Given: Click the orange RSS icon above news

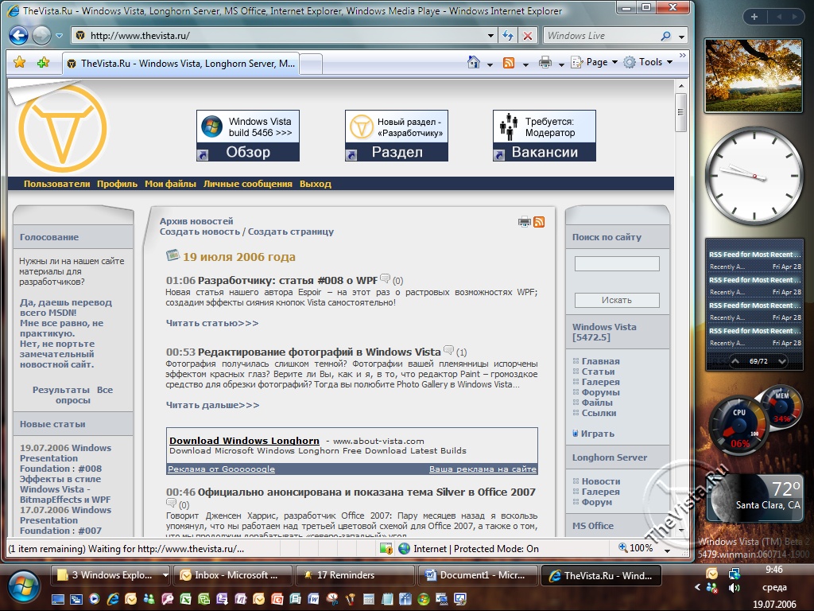Looking at the screenshot, I should click(x=539, y=222).
